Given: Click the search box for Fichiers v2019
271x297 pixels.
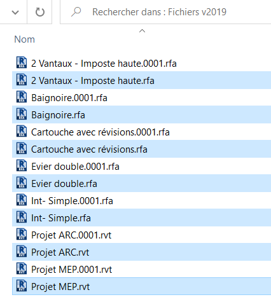Looking at the screenshot, I should click(165, 12).
